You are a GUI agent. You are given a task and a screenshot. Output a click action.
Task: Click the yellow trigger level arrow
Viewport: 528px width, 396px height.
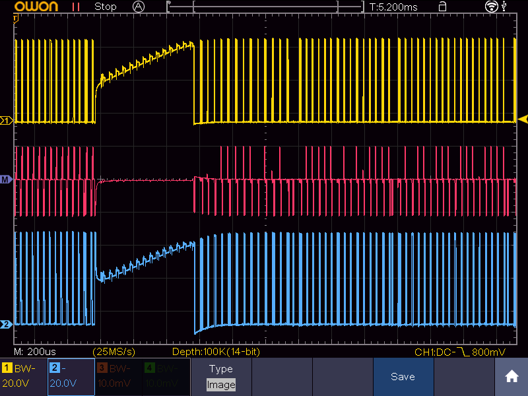[523, 119]
